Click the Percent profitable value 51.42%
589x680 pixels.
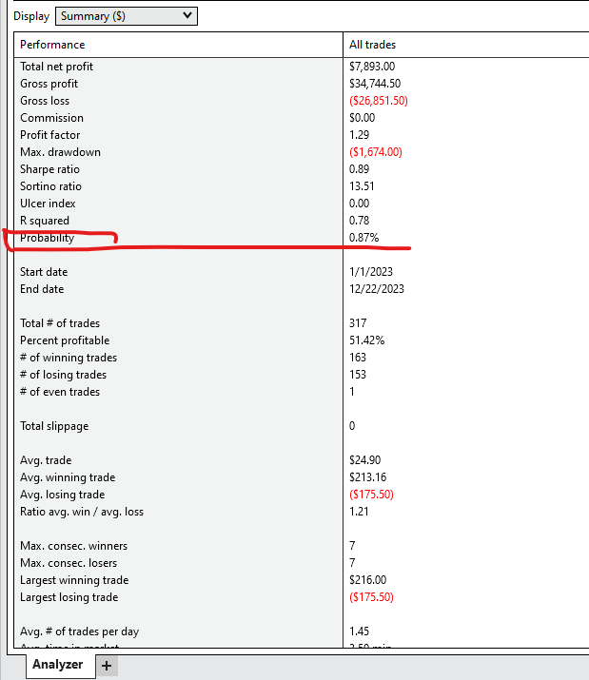click(x=368, y=340)
